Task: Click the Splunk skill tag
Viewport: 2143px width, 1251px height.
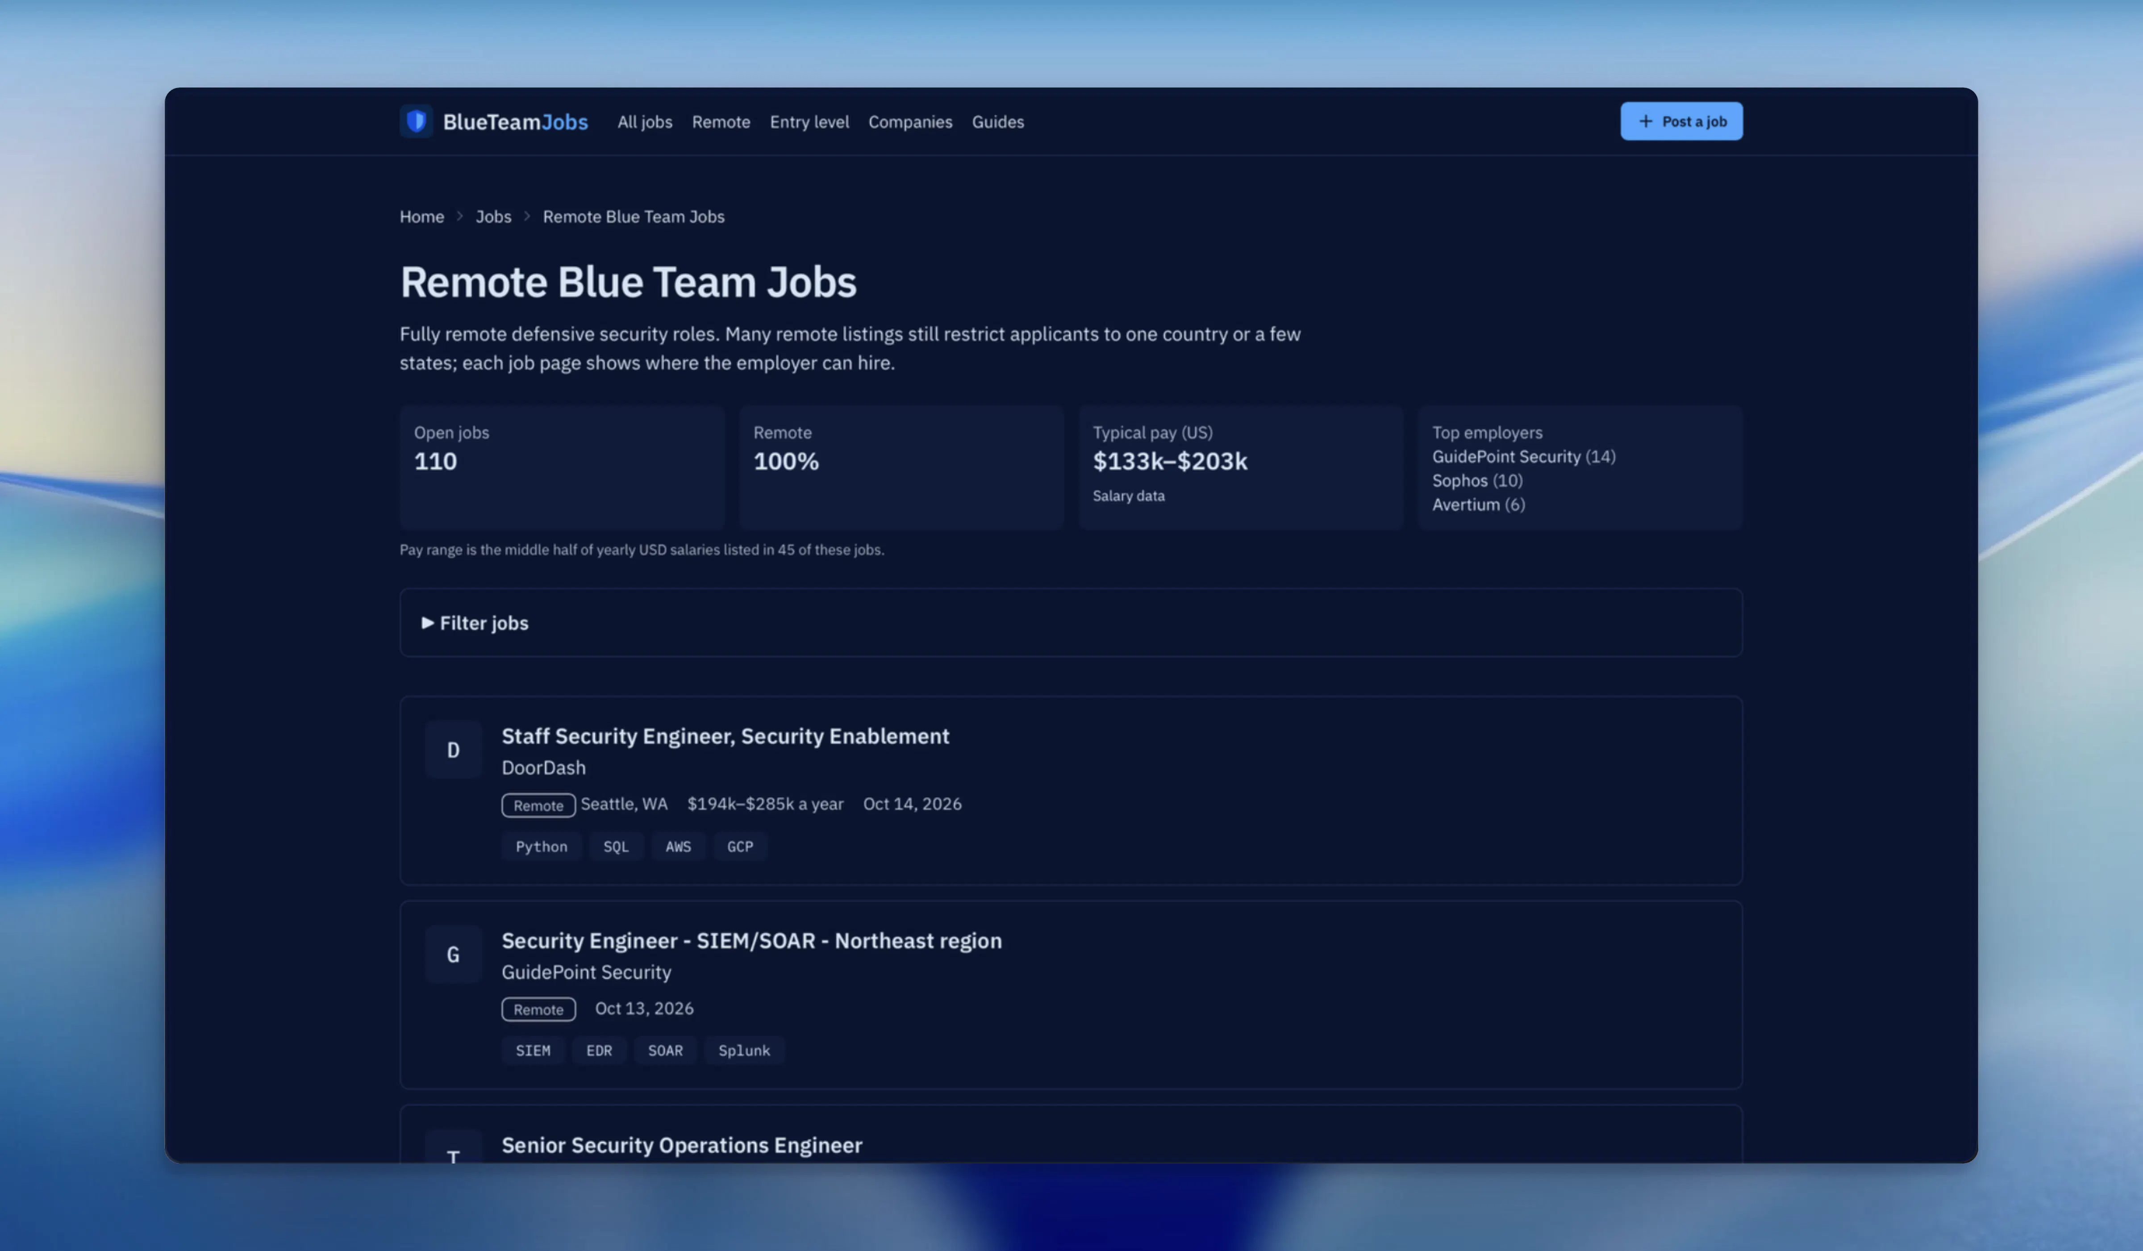Action: 744,1050
